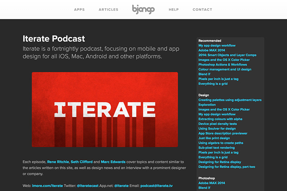Open 'Device pixel density tests'
This screenshot has width=287, height=191.
click(218, 124)
